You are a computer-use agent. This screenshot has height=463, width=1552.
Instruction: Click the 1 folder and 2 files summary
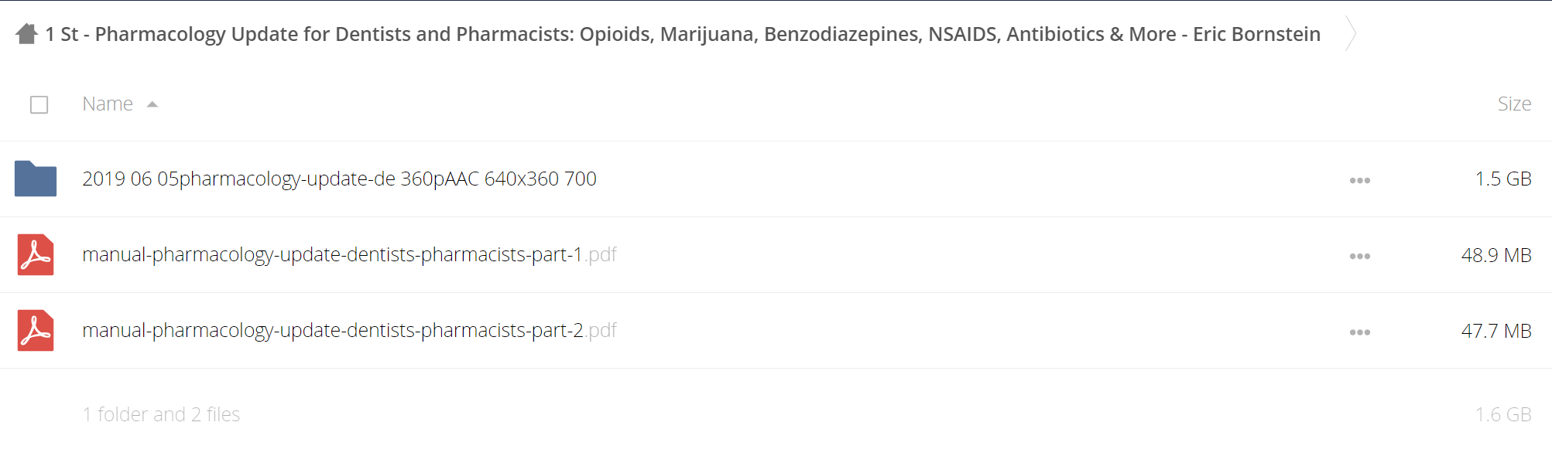pos(161,414)
